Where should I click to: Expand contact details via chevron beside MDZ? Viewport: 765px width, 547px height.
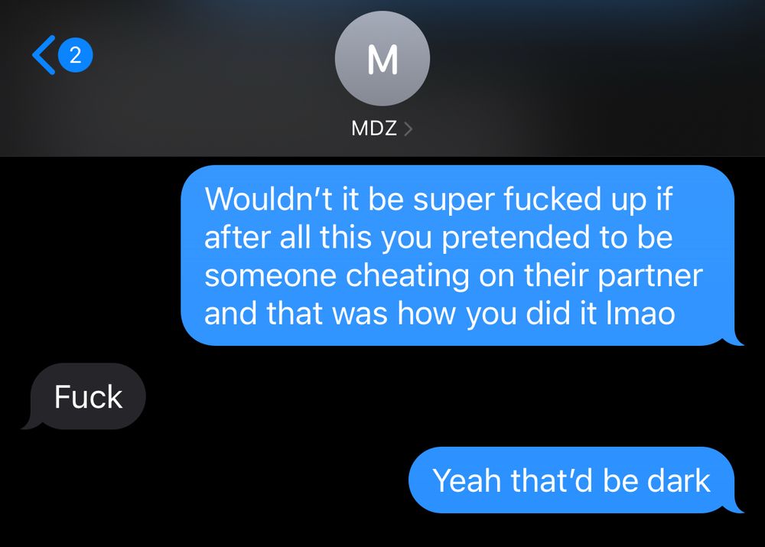(x=409, y=129)
